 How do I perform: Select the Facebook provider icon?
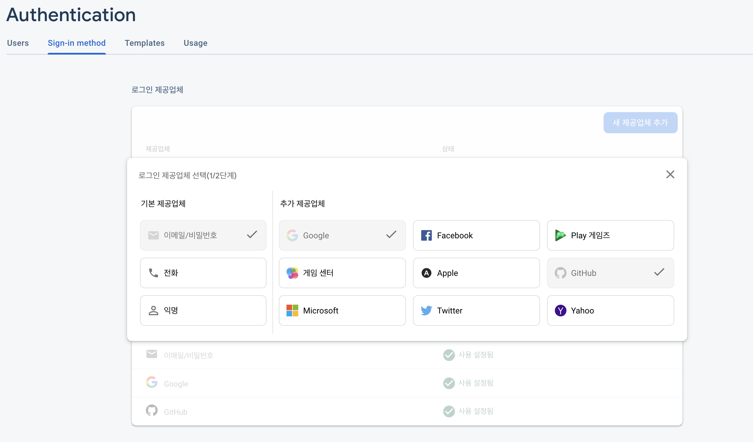tap(426, 235)
